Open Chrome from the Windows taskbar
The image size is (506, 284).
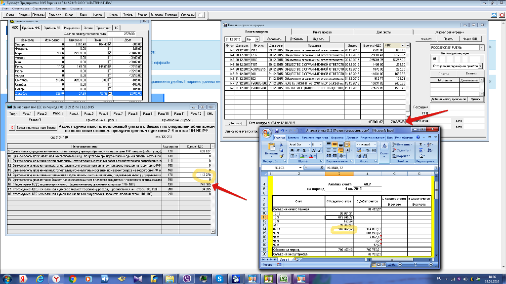point(73,279)
